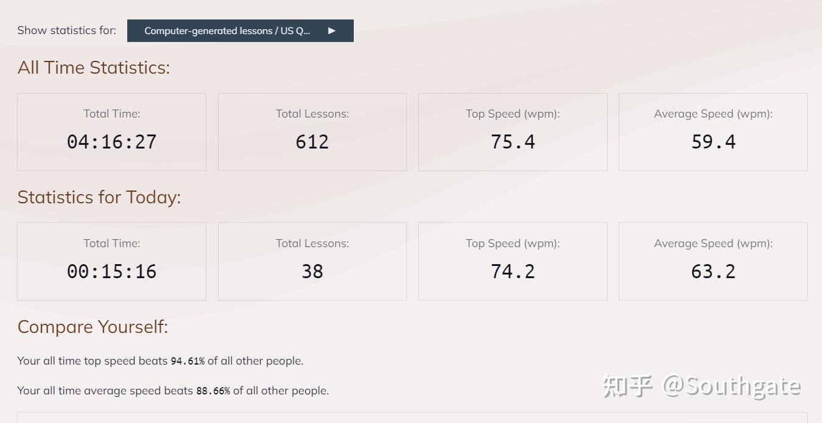Select the all-time Total Lessons 612 value

312,142
